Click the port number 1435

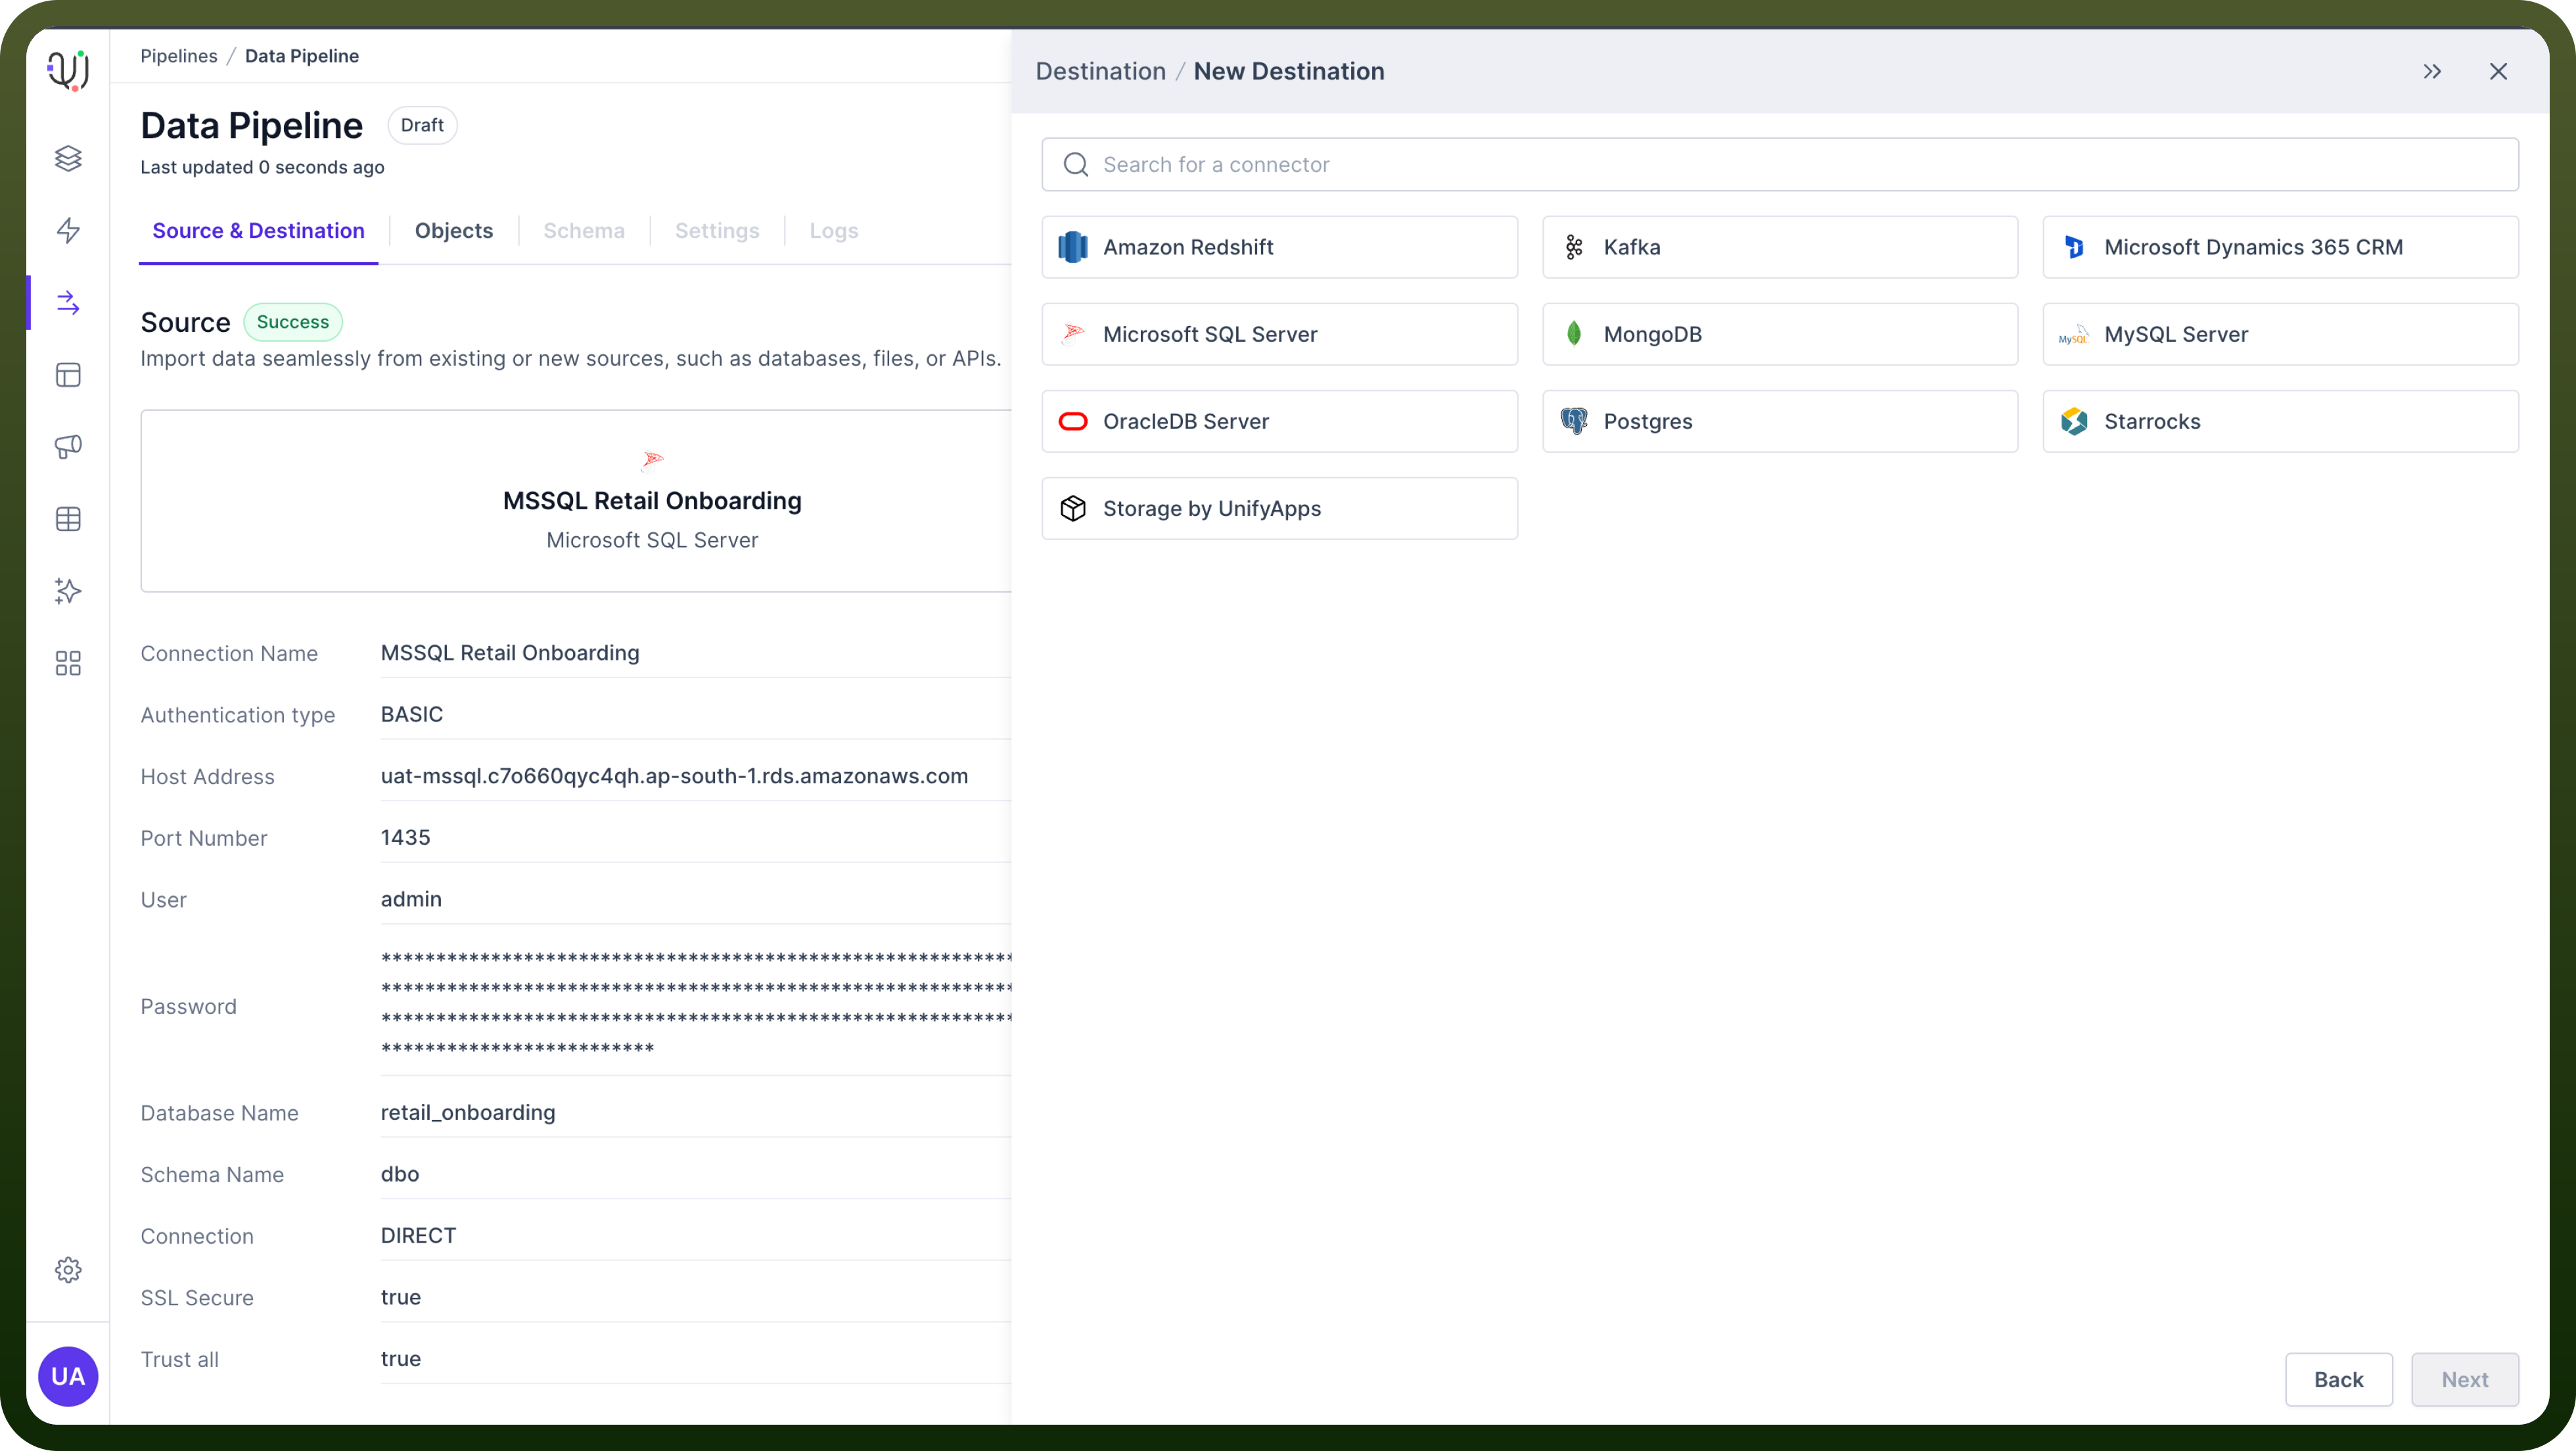pyautogui.click(x=405, y=837)
